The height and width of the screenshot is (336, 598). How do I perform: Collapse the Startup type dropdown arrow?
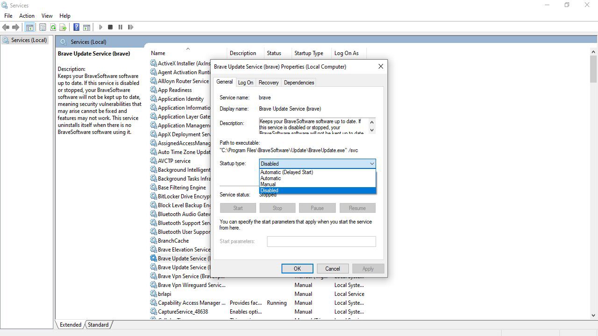pyautogui.click(x=372, y=164)
